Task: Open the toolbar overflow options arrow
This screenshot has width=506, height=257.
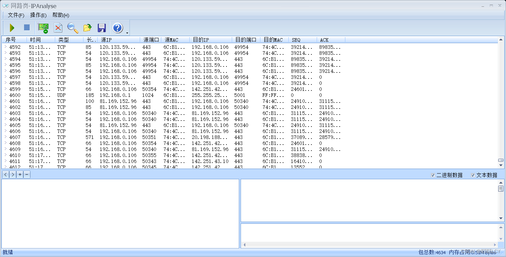Action: click(127, 33)
